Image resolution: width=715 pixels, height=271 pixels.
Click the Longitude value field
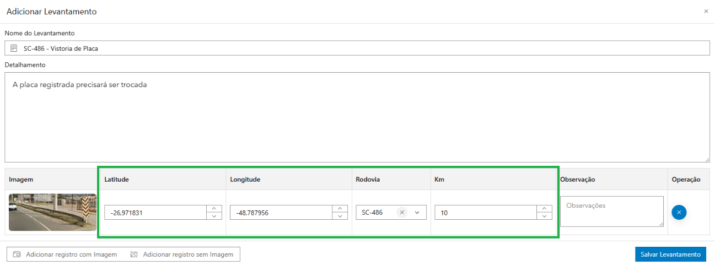click(281, 213)
